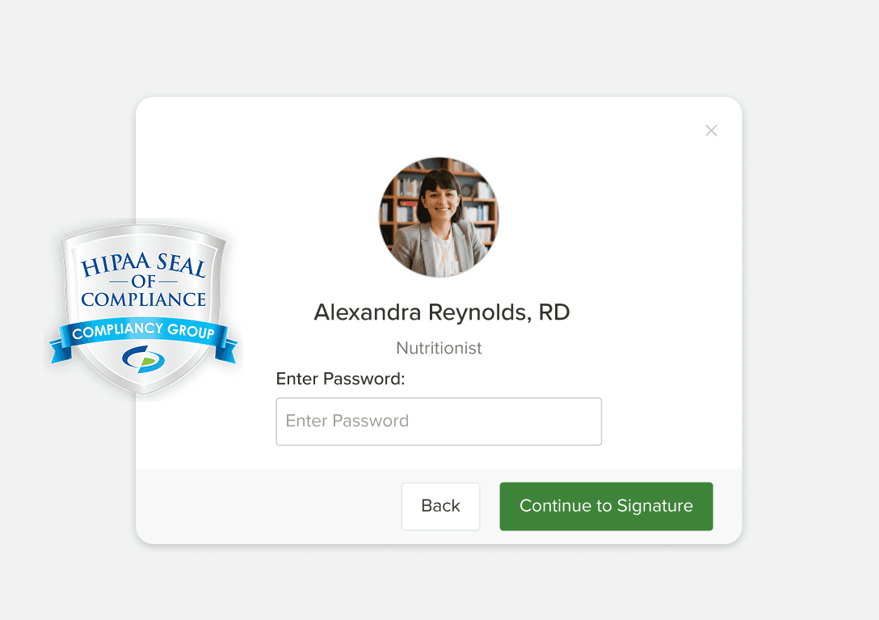Screen dimensions: 879x620
Task: Click the gray footer bar left of Back
Action: click(x=267, y=506)
